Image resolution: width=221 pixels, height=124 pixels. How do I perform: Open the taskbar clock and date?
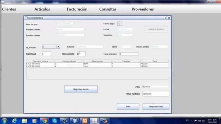point(212,121)
